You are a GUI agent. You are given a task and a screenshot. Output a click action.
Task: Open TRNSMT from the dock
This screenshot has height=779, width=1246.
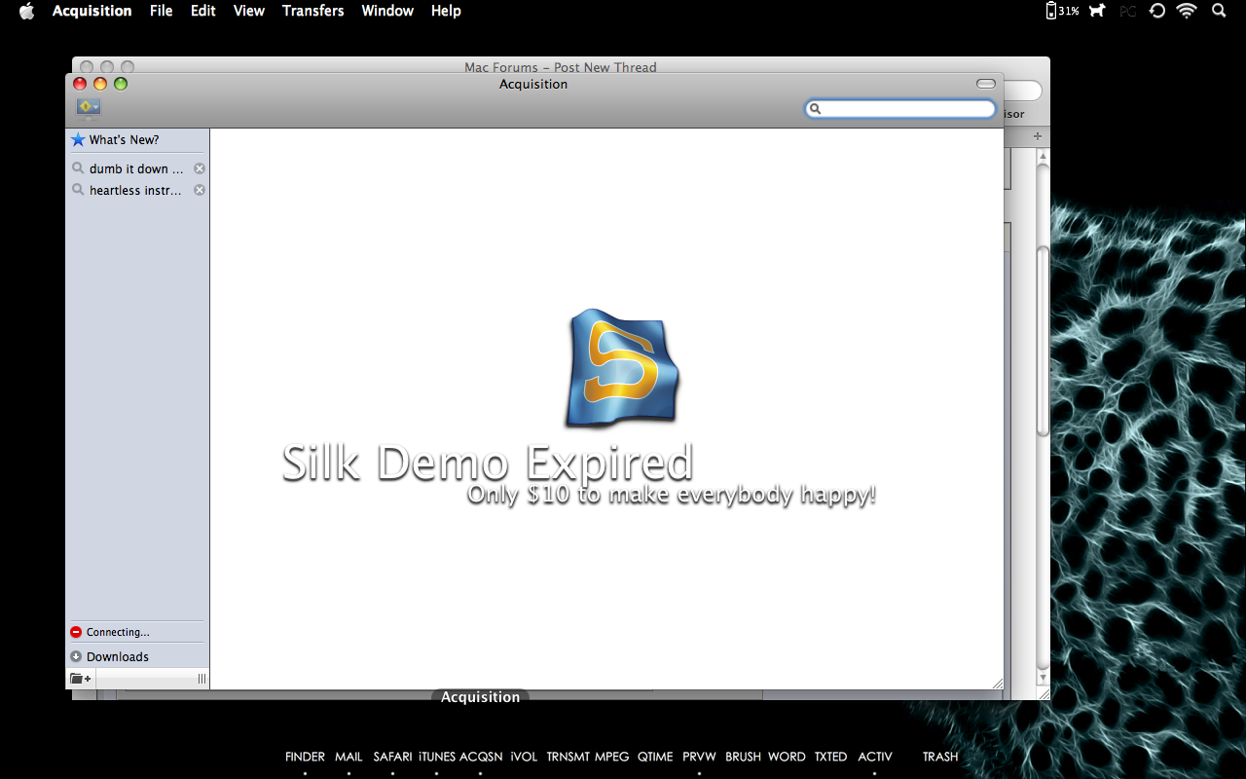tap(568, 757)
